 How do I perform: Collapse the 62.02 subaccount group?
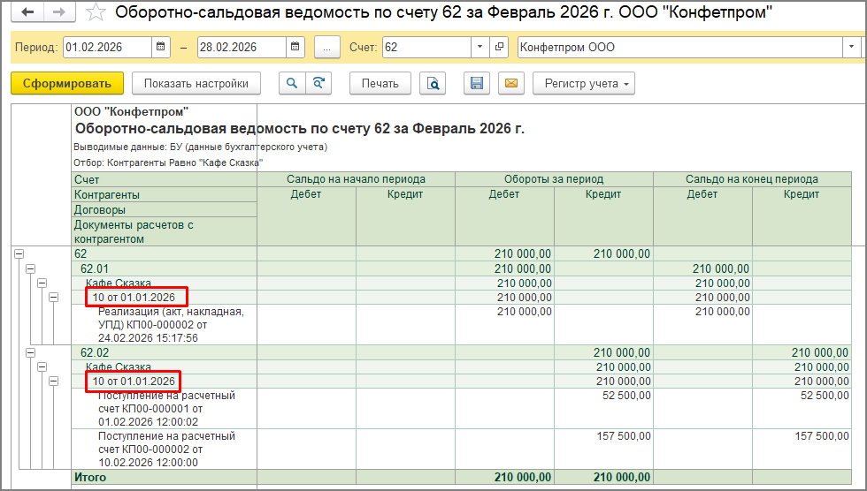point(30,352)
